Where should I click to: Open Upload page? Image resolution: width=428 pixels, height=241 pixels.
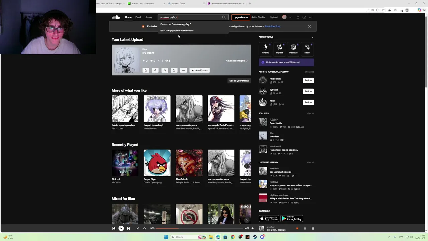[274, 17]
